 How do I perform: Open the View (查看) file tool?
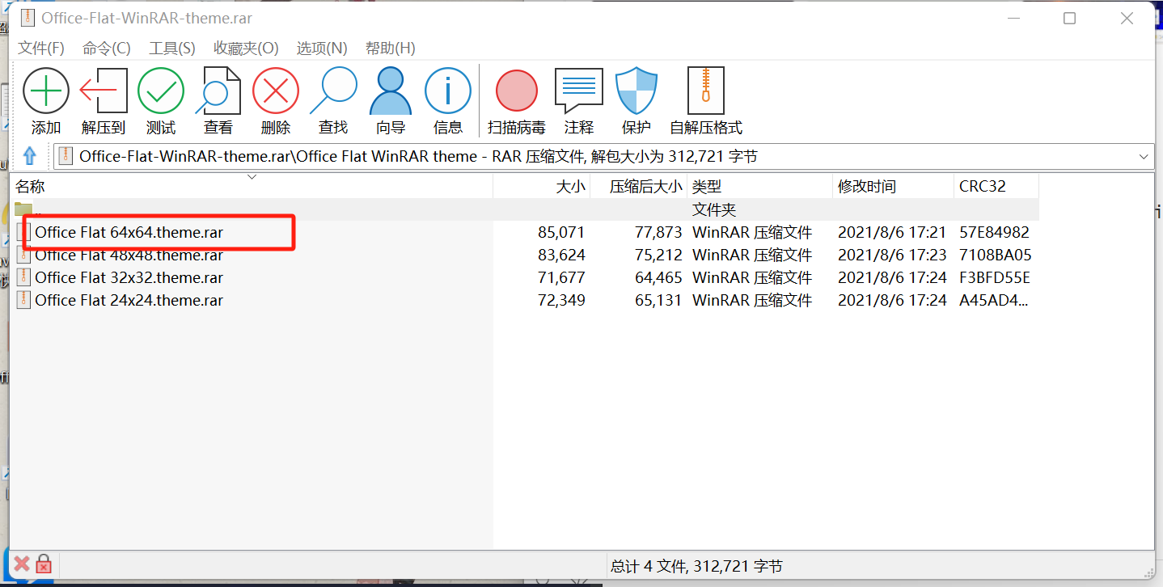tap(218, 91)
